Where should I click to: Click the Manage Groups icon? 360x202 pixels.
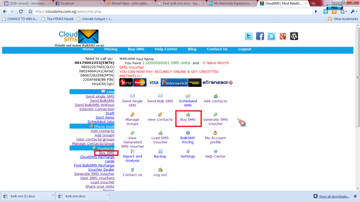click(x=133, y=114)
